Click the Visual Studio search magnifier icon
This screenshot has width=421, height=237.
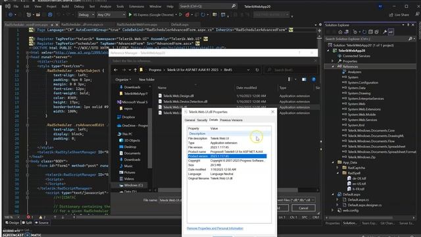coord(234,6)
